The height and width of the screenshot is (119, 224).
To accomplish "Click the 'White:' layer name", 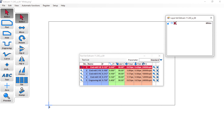I will pos(208,23).
